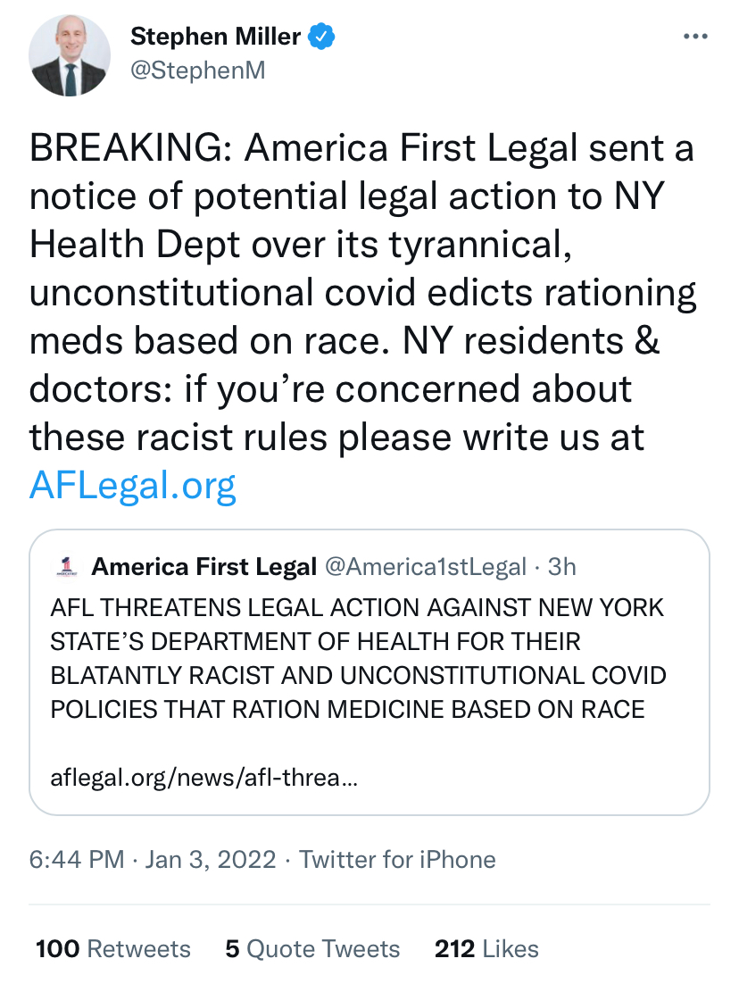Click the 6:44 PM tweet time
This screenshot has width=739, height=992.
coord(77,860)
